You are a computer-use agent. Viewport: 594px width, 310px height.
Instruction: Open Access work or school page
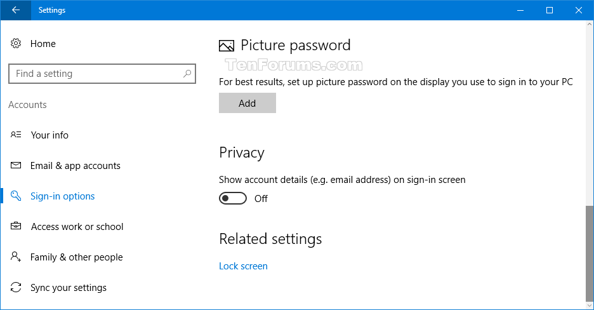tap(77, 227)
